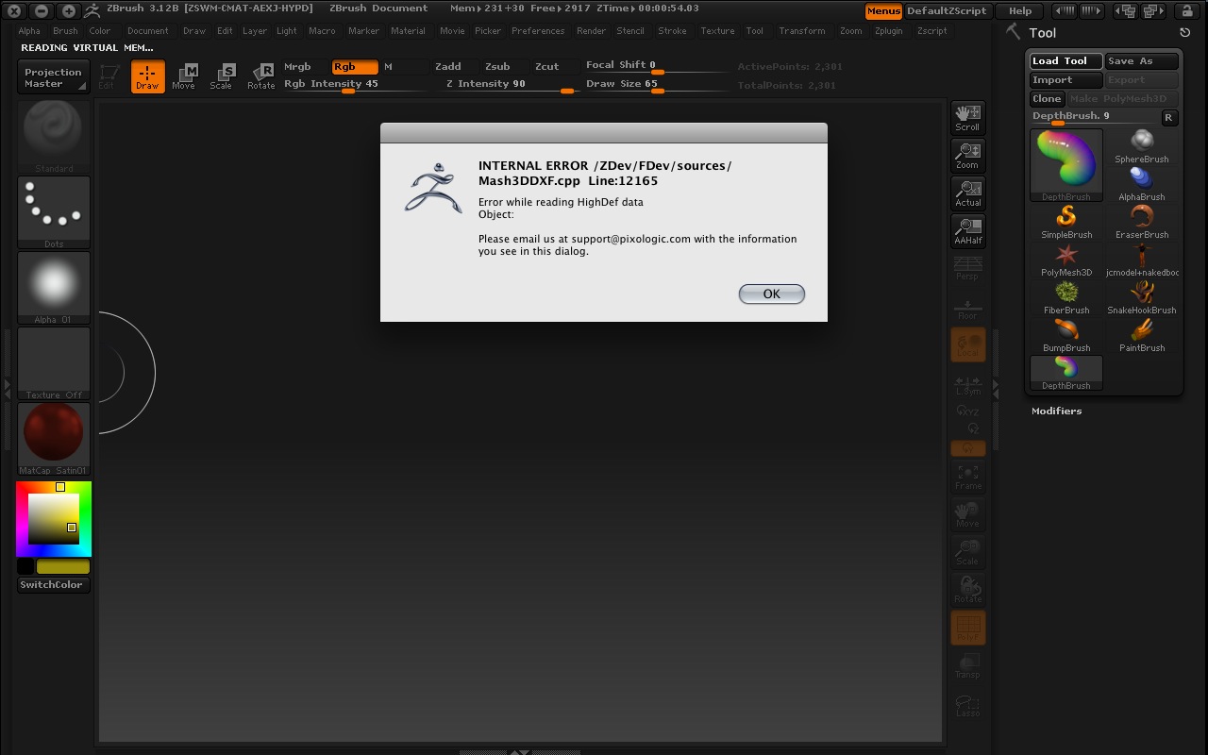Open the Brush menu
1208x755 pixels.
[x=65, y=31]
